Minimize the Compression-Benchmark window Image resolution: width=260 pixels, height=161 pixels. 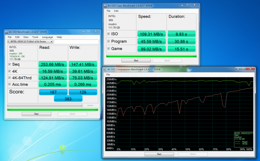[x=238, y=69]
